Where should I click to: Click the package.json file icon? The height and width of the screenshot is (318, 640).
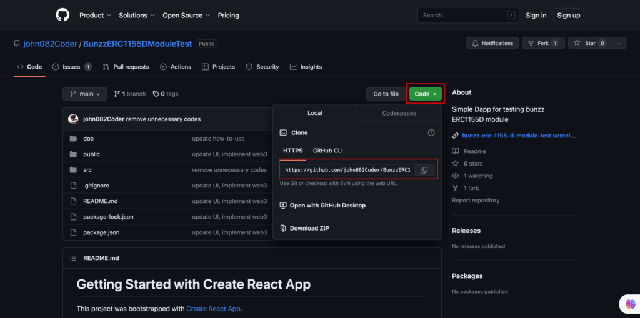tap(74, 232)
